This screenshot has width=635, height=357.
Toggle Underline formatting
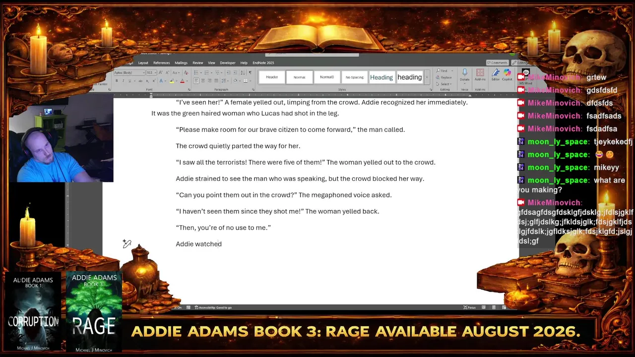tap(130, 81)
